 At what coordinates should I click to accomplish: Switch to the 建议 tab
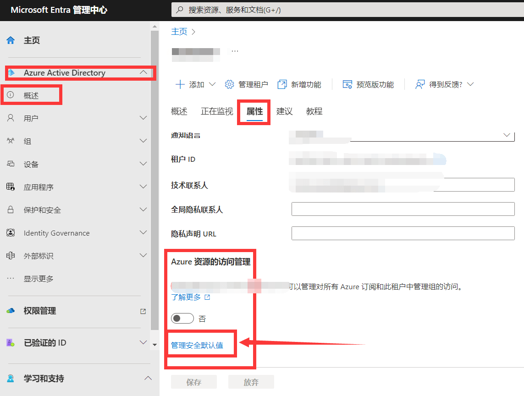(x=284, y=111)
